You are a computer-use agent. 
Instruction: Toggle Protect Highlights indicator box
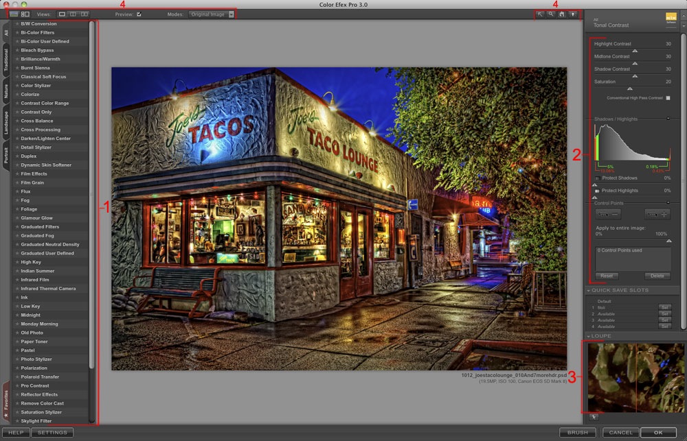coord(597,191)
